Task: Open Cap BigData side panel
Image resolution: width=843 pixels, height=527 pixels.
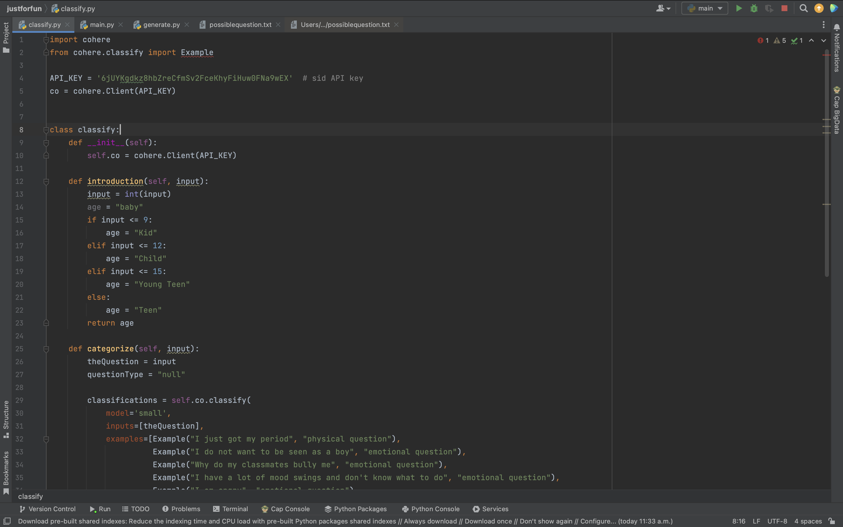Action: [x=837, y=111]
